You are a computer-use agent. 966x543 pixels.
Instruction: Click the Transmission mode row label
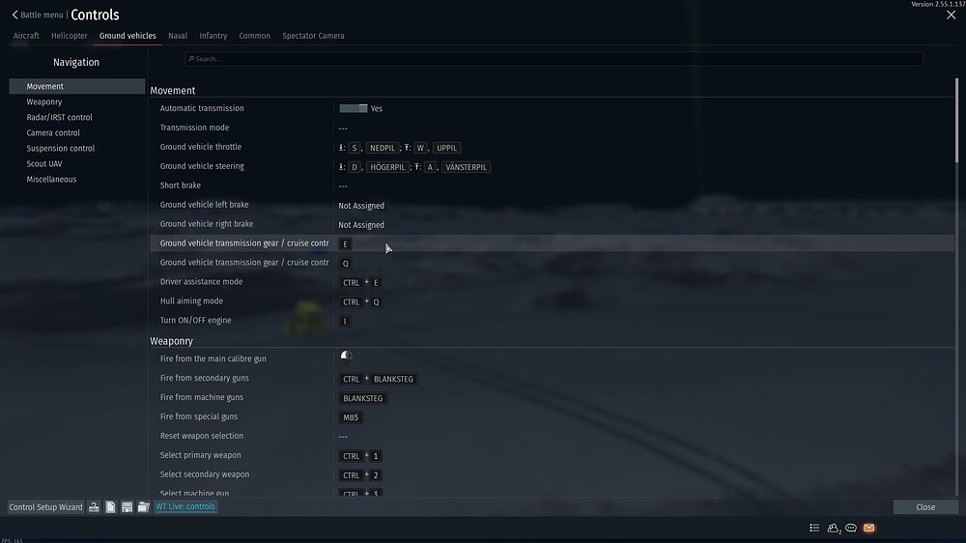[x=194, y=128]
